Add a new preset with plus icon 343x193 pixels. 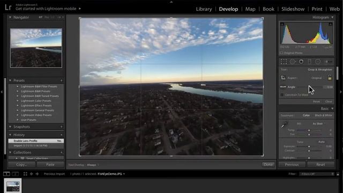click(62, 80)
